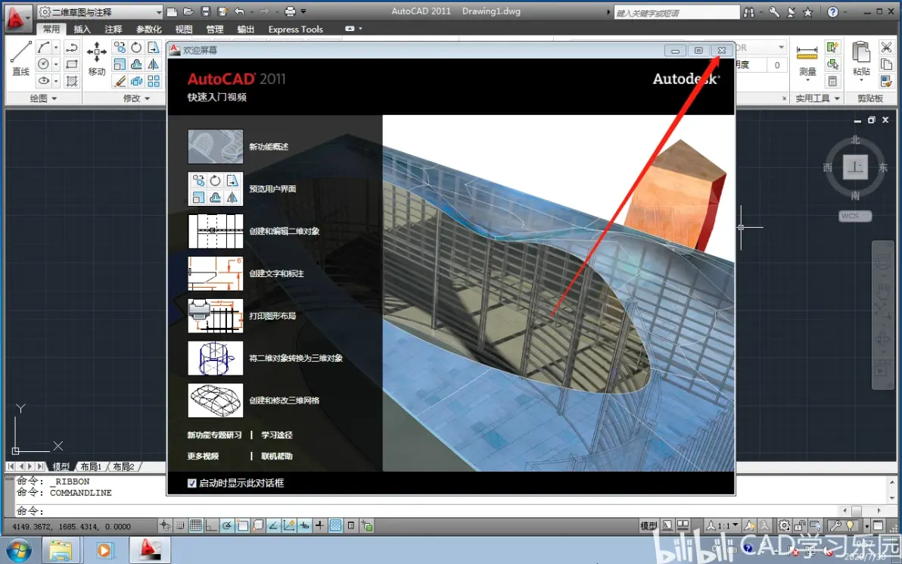The width and height of the screenshot is (902, 564).
Task: Switch to the 注释 ribbon tab
Action: (x=114, y=29)
